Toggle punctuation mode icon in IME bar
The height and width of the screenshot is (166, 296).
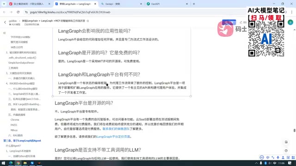[273, 157]
